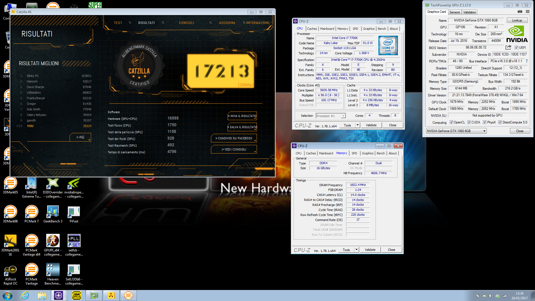
Task: Open the PCMark Vantage x64 shortcut
Action: 31,245
